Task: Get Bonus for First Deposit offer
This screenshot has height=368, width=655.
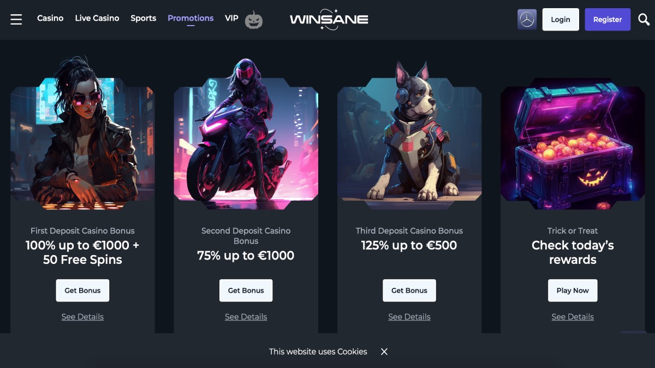Action: pyautogui.click(x=82, y=291)
